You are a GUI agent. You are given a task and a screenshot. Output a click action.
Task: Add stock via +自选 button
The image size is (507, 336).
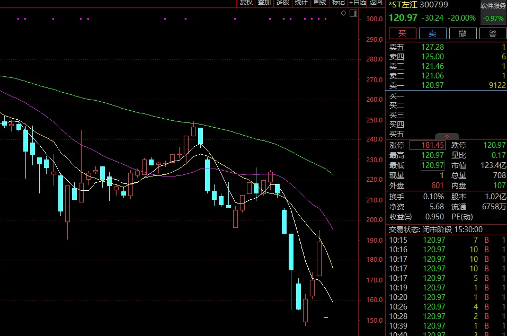[x=357, y=3]
